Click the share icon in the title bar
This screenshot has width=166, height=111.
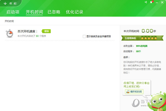(x=146, y=2)
